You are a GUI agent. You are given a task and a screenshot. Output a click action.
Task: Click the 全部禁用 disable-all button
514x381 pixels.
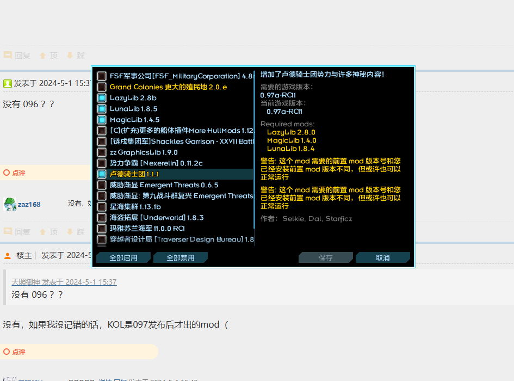(180, 259)
